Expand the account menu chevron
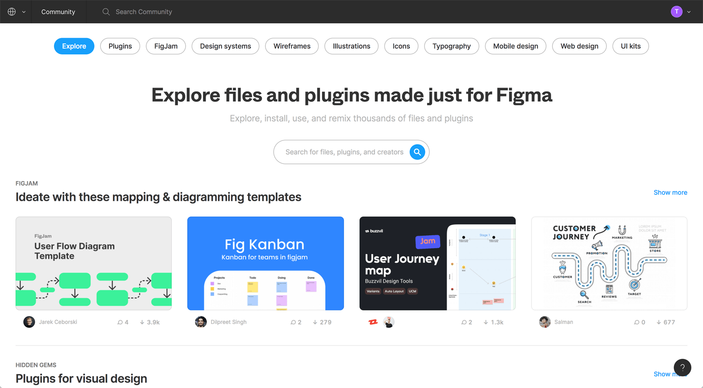 pos(689,12)
